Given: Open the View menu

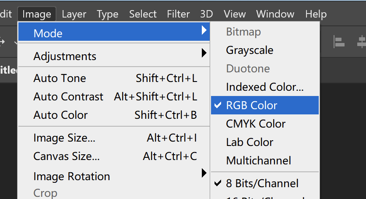Looking at the screenshot, I should click(234, 14).
